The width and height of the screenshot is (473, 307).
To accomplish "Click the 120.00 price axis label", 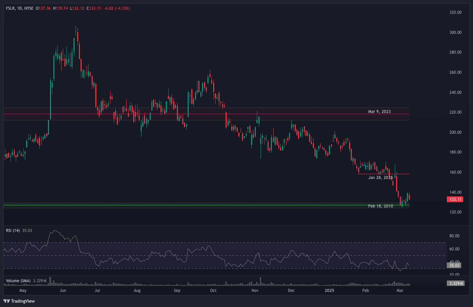I will 455,212.
